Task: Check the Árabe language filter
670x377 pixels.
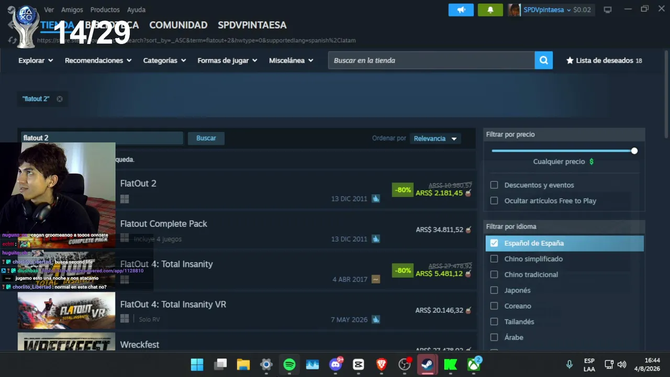Action: click(494, 337)
